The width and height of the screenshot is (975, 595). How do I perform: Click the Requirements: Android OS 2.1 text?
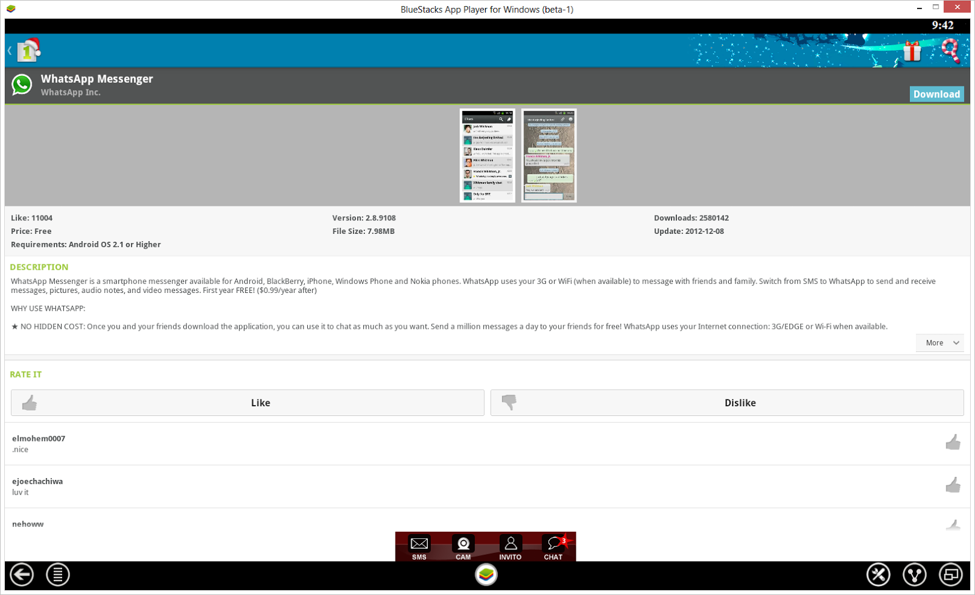[x=86, y=245]
